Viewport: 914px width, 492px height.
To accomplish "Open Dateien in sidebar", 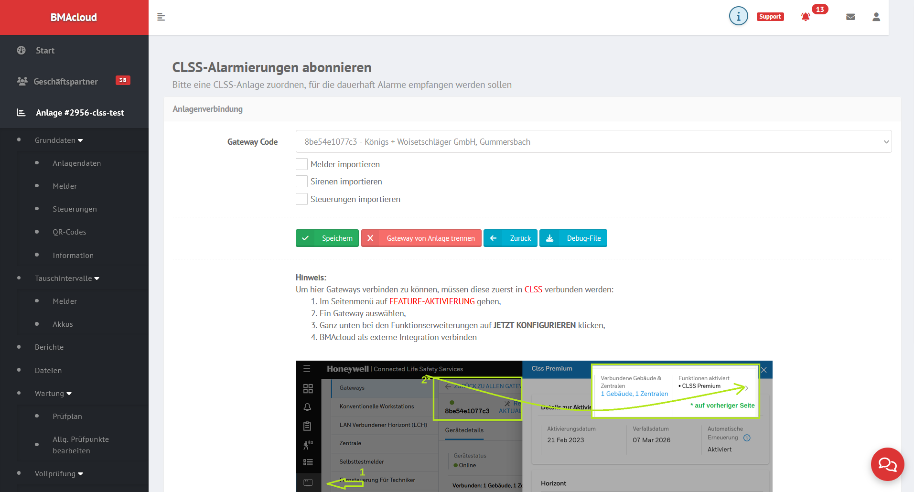I will coord(48,371).
